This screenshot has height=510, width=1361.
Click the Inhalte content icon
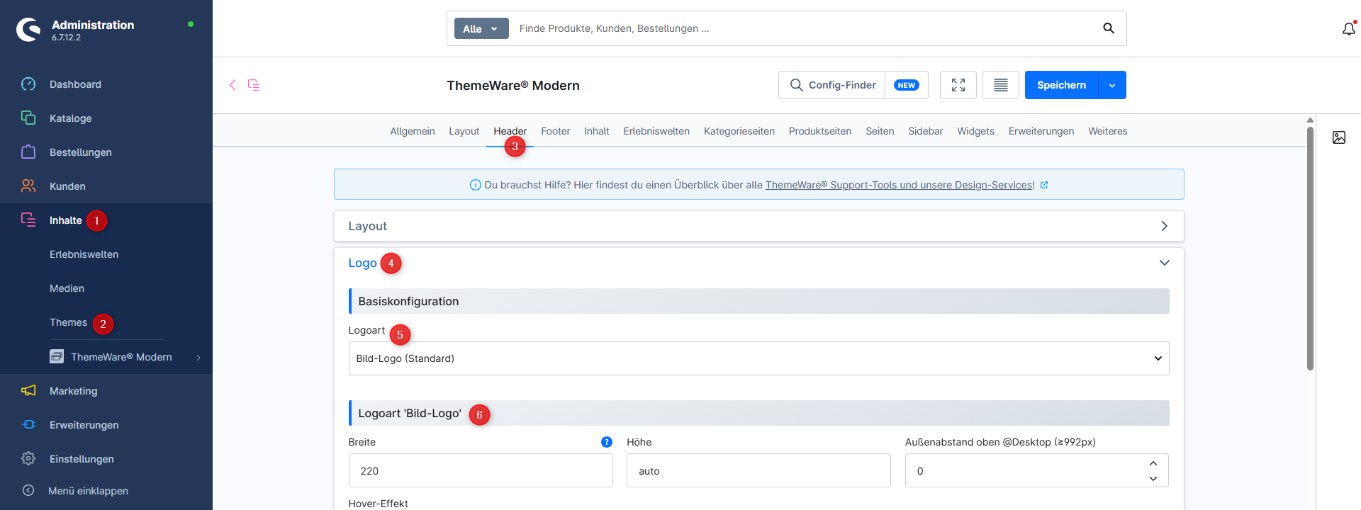[x=28, y=220]
